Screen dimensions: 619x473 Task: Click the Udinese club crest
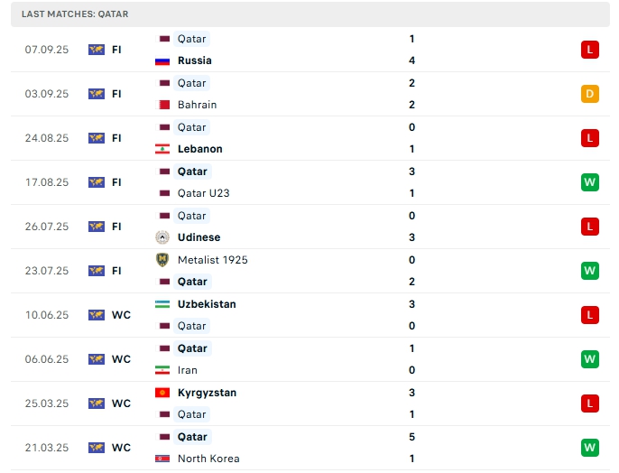pyautogui.click(x=162, y=237)
